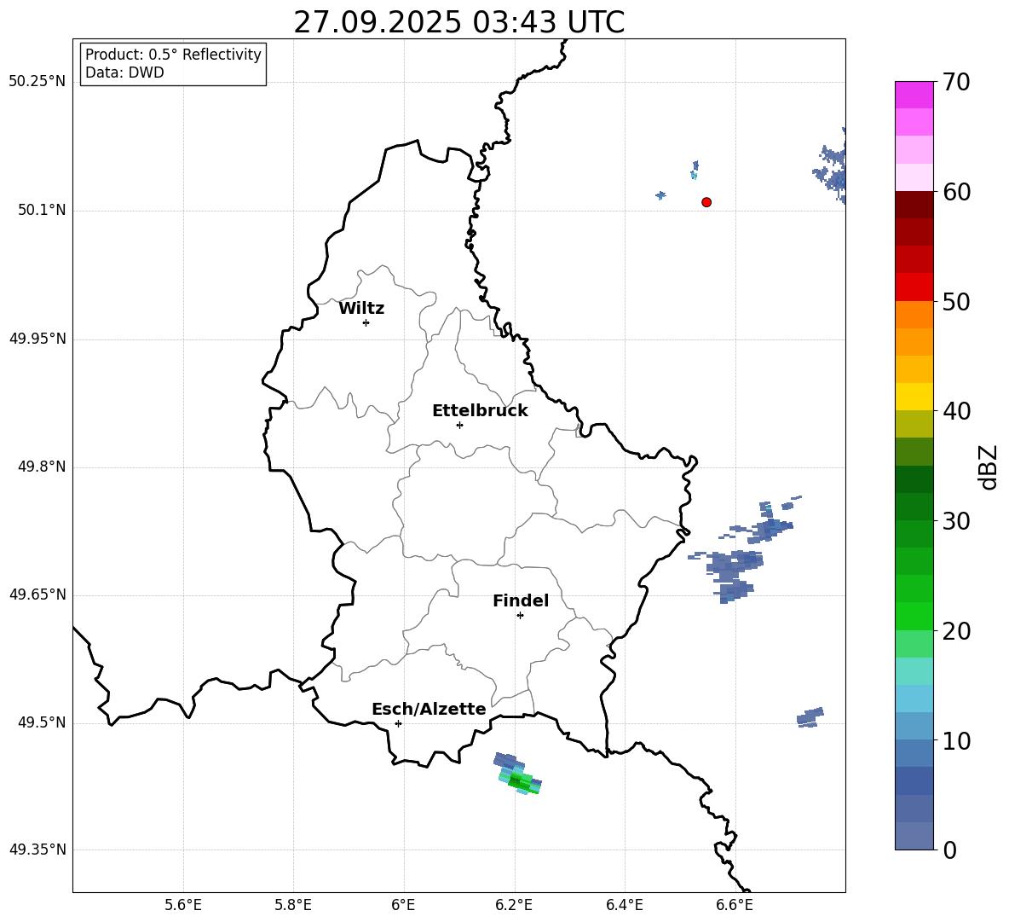Click the Findel label text
1009x922 pixels.
coord(521,600)
